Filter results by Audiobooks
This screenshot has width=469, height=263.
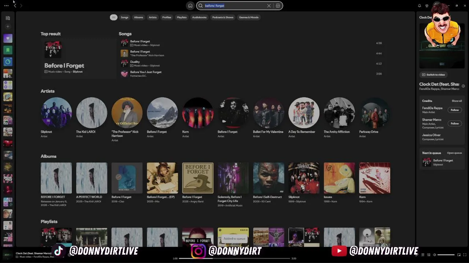click(x=199, y=17)
